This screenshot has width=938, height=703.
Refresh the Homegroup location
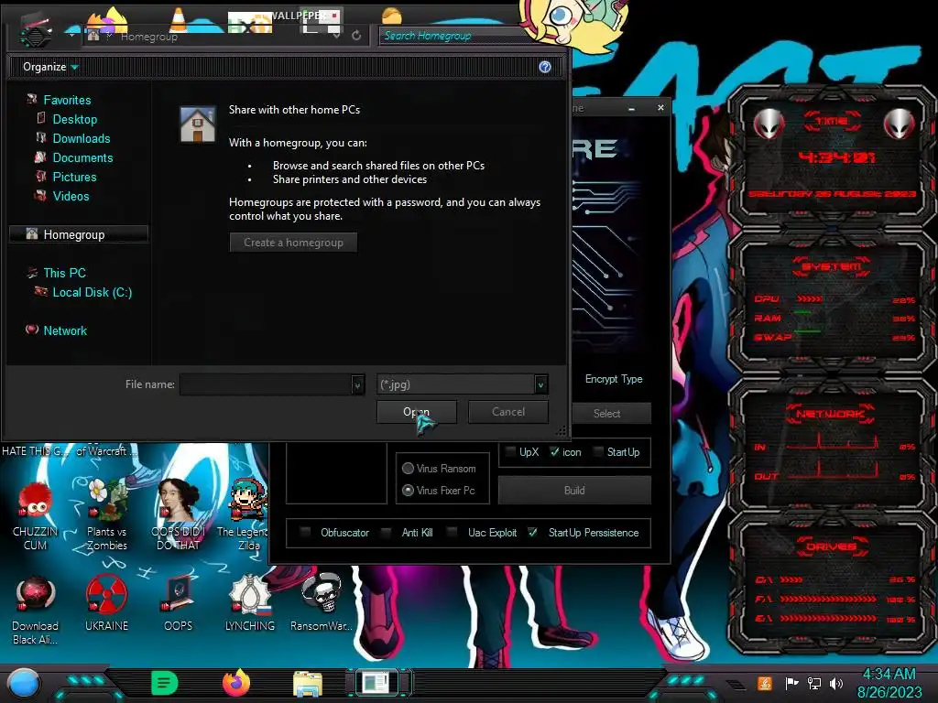click(x=356, y=36)
